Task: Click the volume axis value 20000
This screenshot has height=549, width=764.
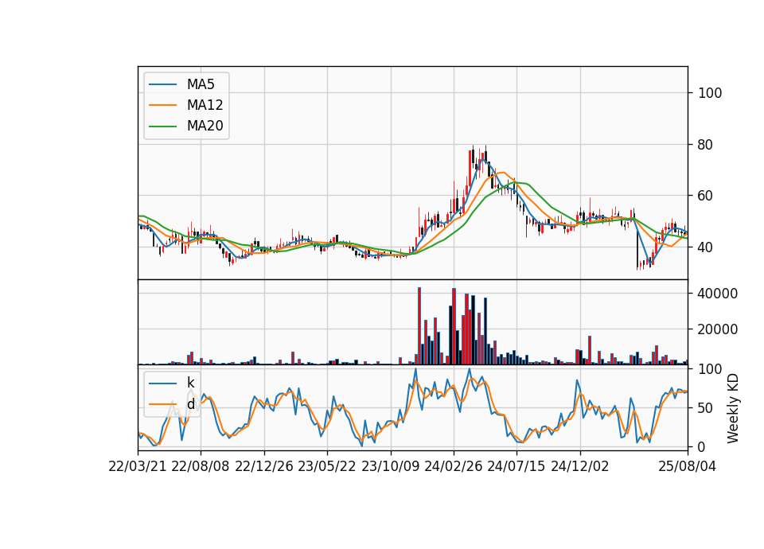Action: point(718,329)
